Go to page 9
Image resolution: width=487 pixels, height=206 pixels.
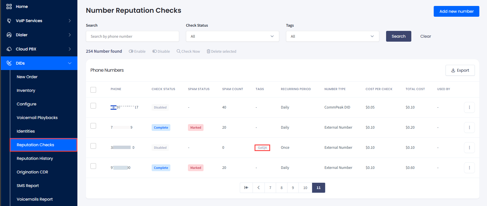point(293,188)
